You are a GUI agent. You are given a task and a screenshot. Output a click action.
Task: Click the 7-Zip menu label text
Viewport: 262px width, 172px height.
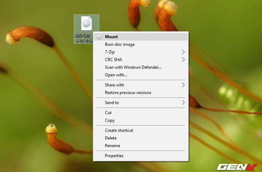tap(110, 52)
